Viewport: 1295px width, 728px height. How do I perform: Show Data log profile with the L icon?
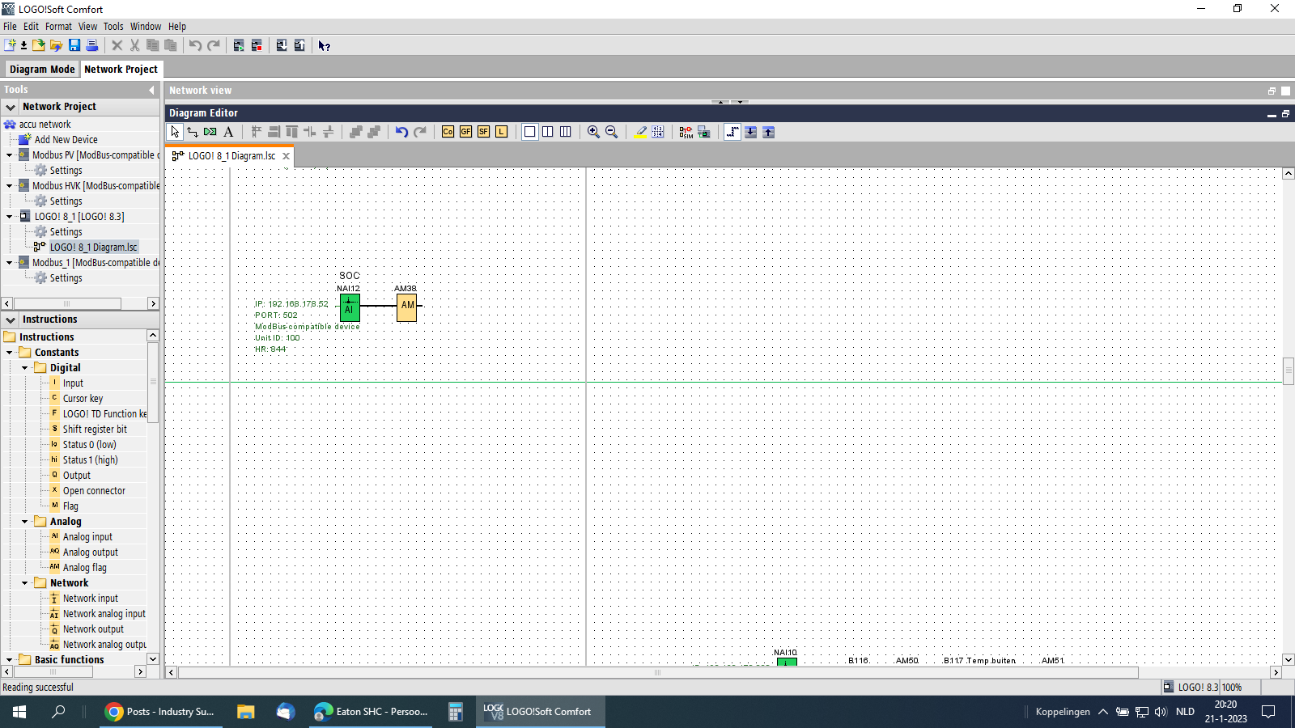pyautogui.click(x=502, y=132)
